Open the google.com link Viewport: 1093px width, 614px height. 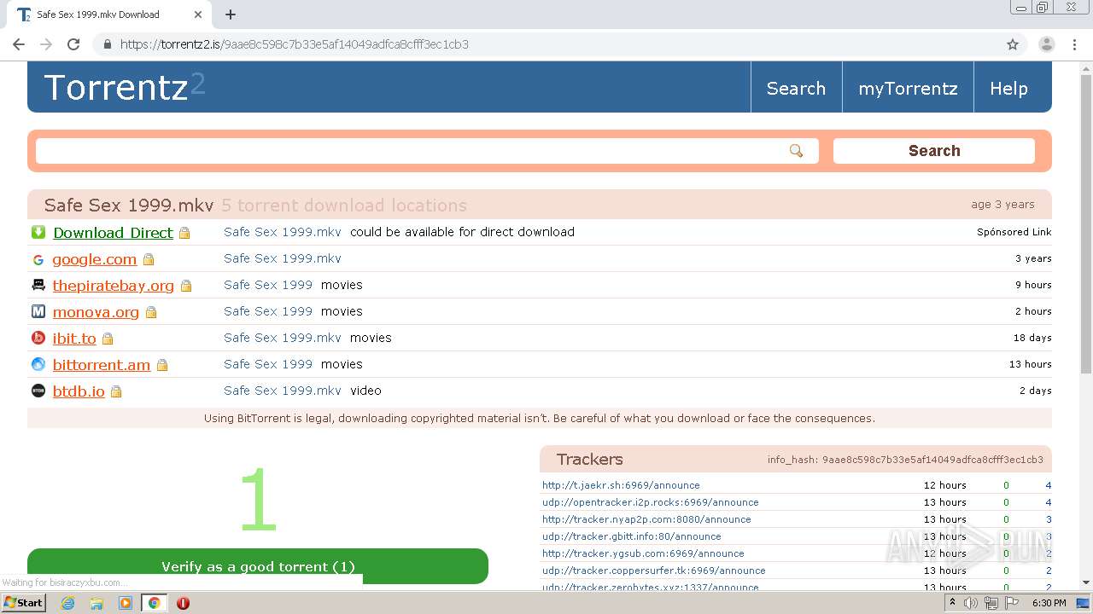click(95, 259)
